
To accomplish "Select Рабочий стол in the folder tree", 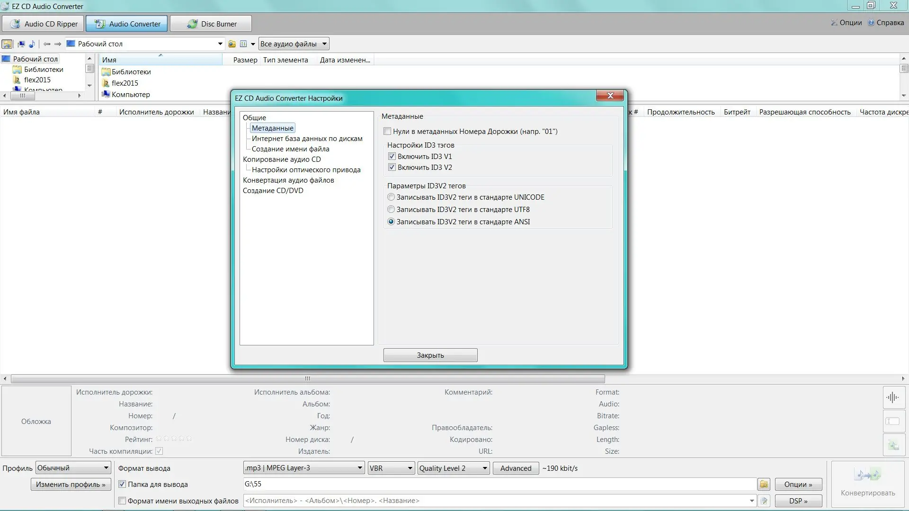I will [35, 59].
